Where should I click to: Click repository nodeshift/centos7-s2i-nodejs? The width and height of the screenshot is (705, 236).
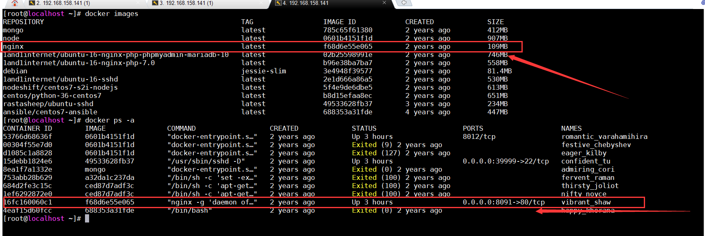click(60, 88)
